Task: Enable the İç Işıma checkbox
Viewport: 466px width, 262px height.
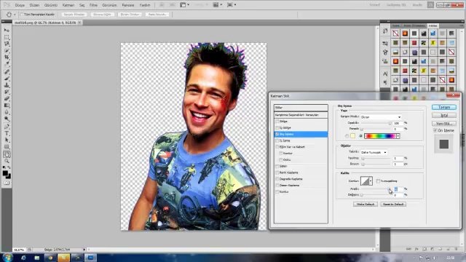Action: pyautogui.click(x=277, y=140)
